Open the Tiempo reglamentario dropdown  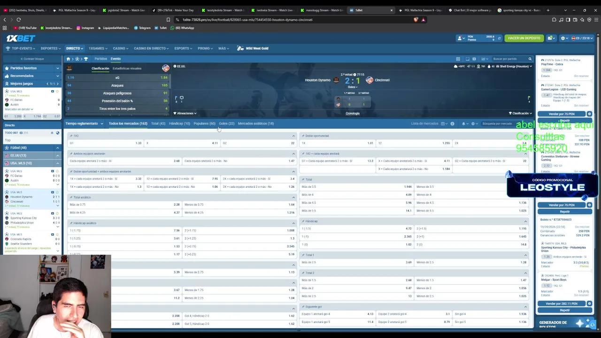[84, 123]
